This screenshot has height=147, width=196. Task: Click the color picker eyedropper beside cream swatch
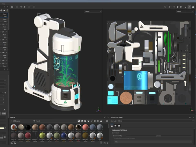tap(5, 128)
